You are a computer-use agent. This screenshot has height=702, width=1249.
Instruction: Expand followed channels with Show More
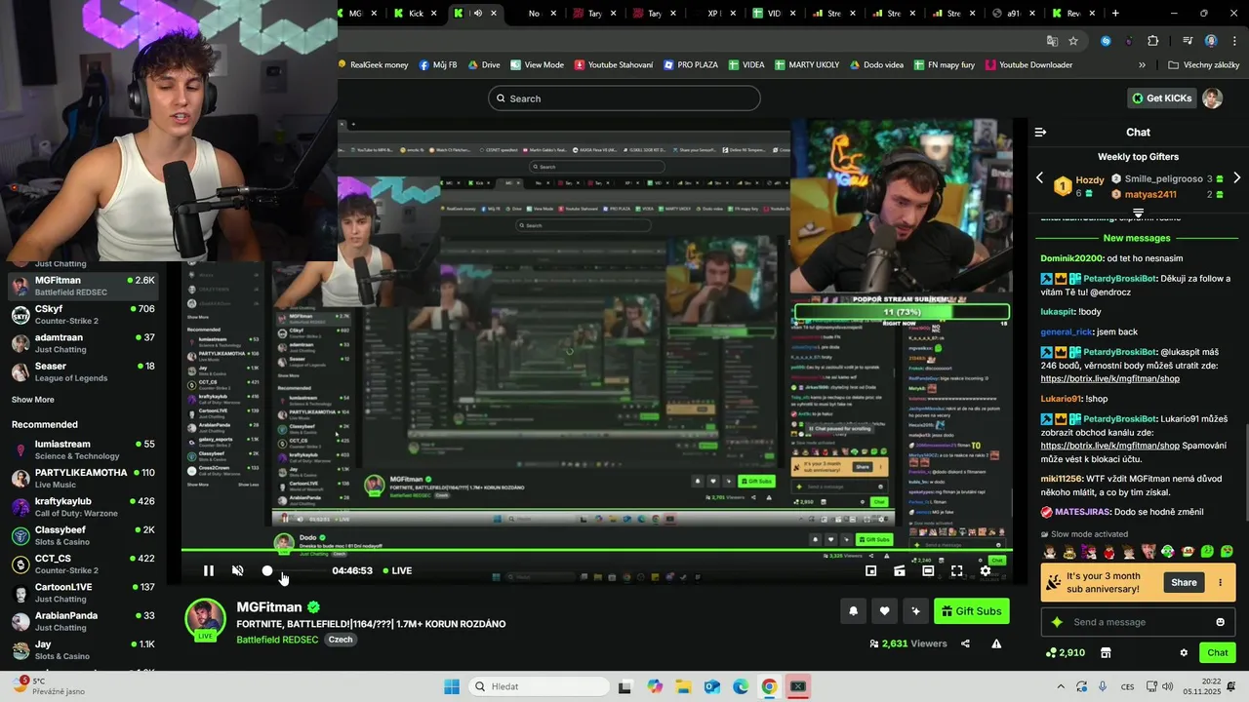[33, 400]
